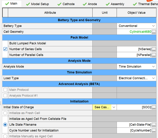This screenshot has height=138, width=158.
Task: Choose the Initialize Manually as Aged Cell option
Action: pyautogui.click(x=5, y=136)
